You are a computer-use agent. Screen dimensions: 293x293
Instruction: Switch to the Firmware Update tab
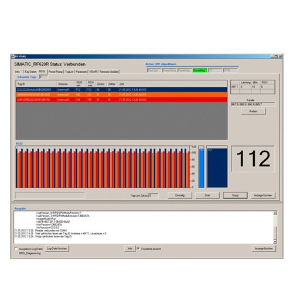tap(109, 71)
